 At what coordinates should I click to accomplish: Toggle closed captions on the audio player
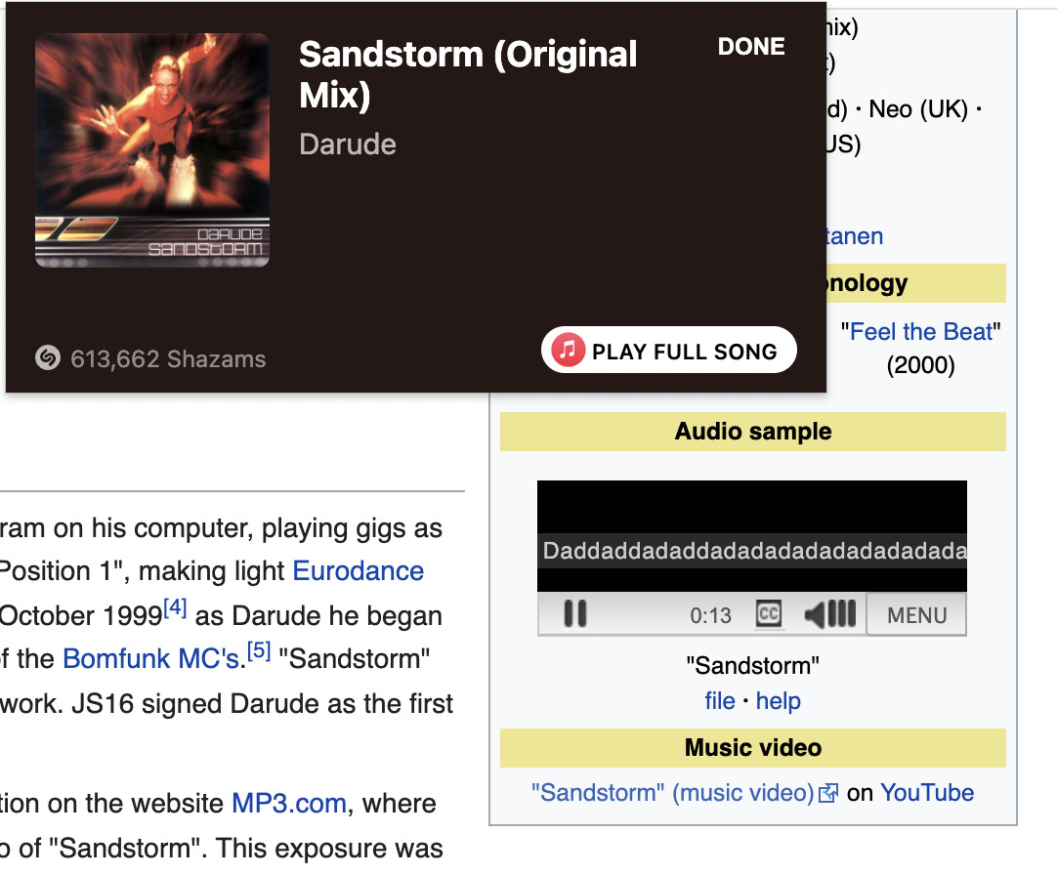point(769,614)
